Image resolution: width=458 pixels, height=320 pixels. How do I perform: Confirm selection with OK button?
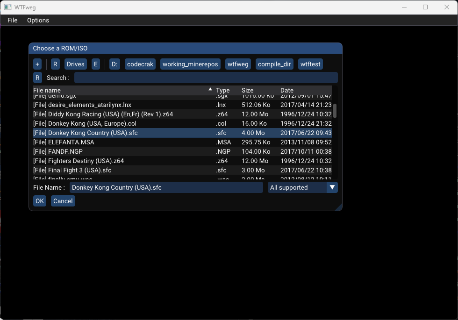pos(40,201)
